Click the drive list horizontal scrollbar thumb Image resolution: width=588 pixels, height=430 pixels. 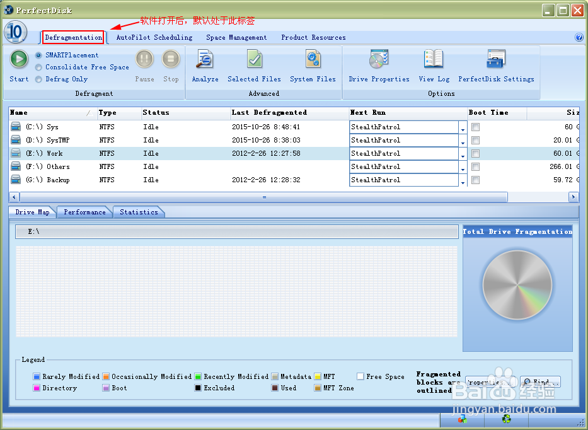pos(263,197)
